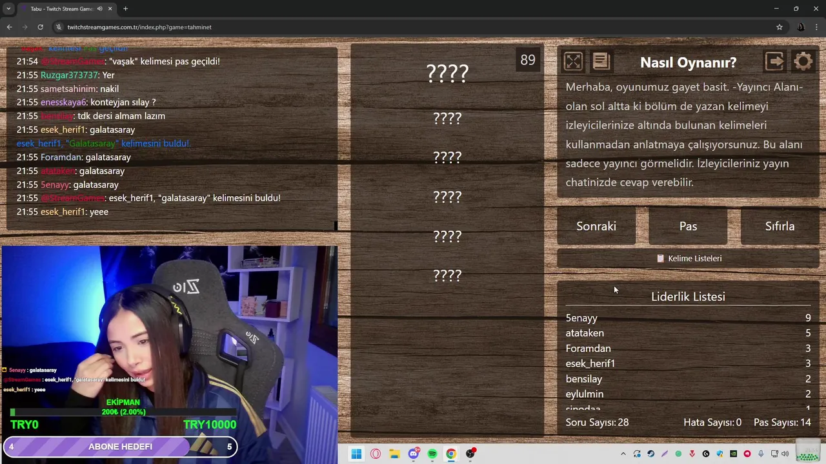This screenshot has width=826, height=464.
Task: Open Spotify from taskbar
Action: click(432, 454)
